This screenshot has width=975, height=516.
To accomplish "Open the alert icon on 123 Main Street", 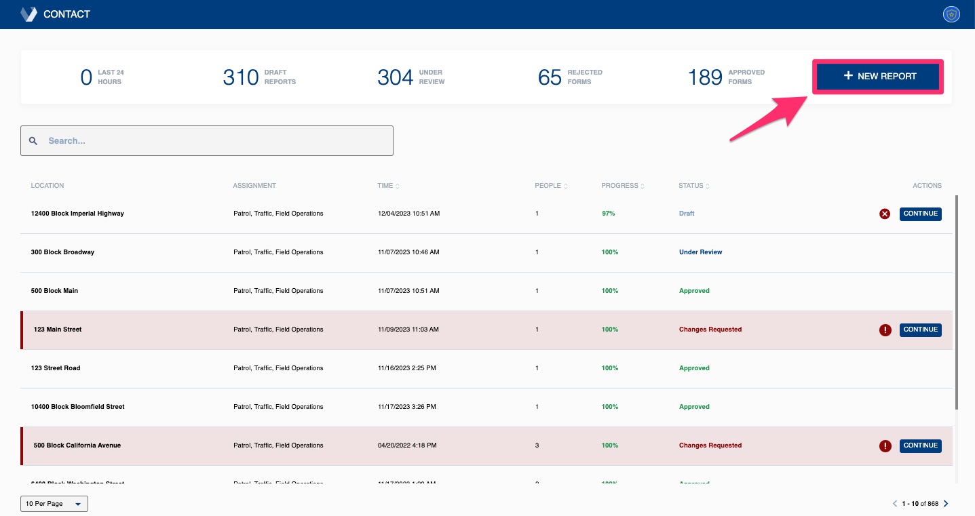I will click(885, 330).
